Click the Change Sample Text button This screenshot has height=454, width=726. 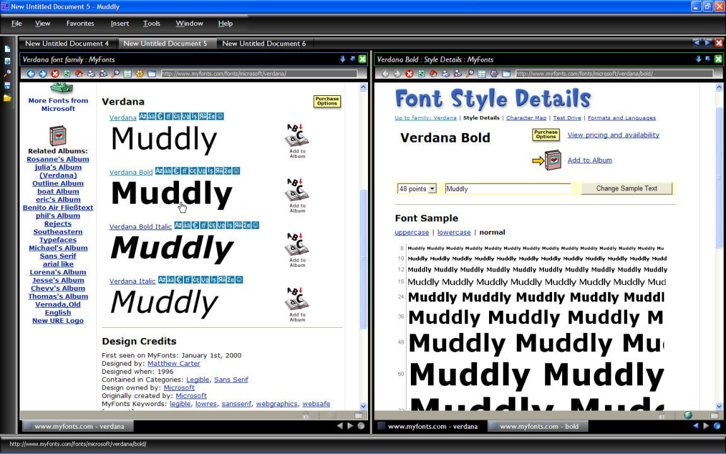click(626, 189)
